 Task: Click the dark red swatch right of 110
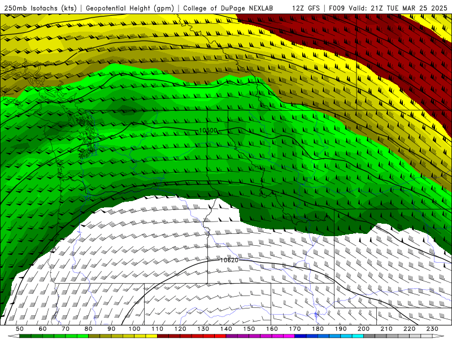(x=163, y=336)
